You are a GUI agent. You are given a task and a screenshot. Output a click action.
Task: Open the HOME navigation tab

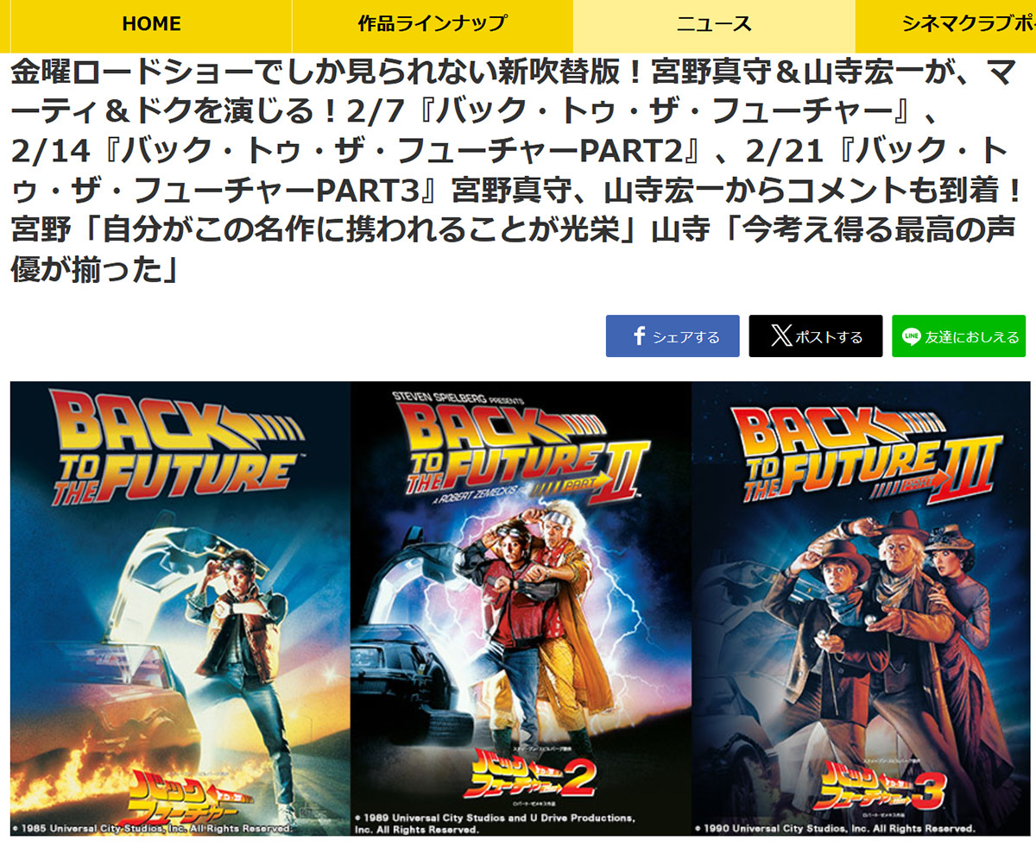tap(151, 25)
